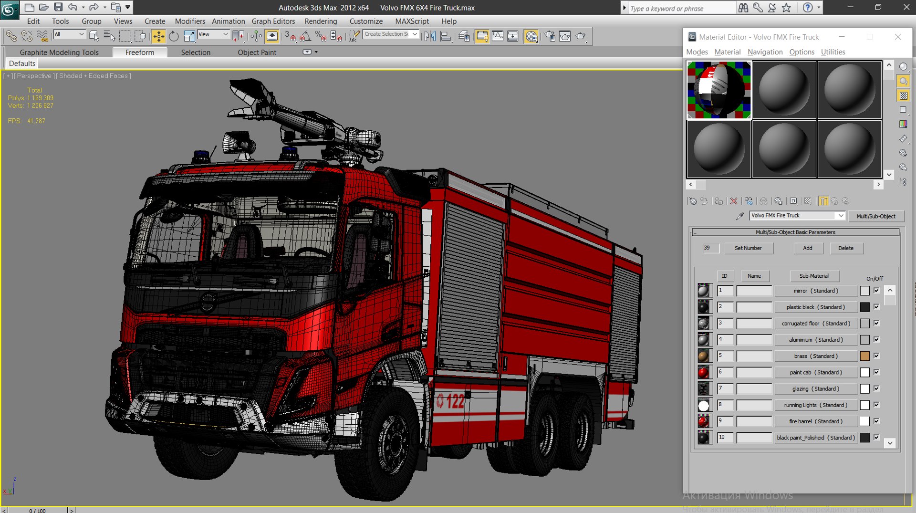Pick material with the eyedropper icon
916x513 pixels.
[x=740, y=216]
